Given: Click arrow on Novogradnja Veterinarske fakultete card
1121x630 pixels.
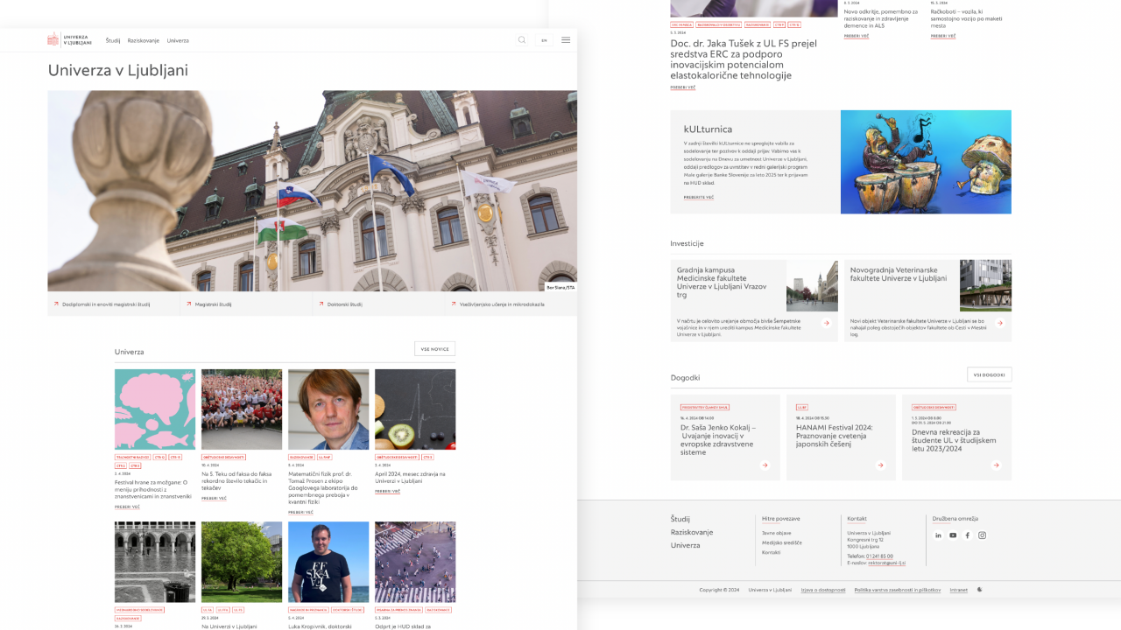Looking at the screenshot, I should [x=998, y=323].
